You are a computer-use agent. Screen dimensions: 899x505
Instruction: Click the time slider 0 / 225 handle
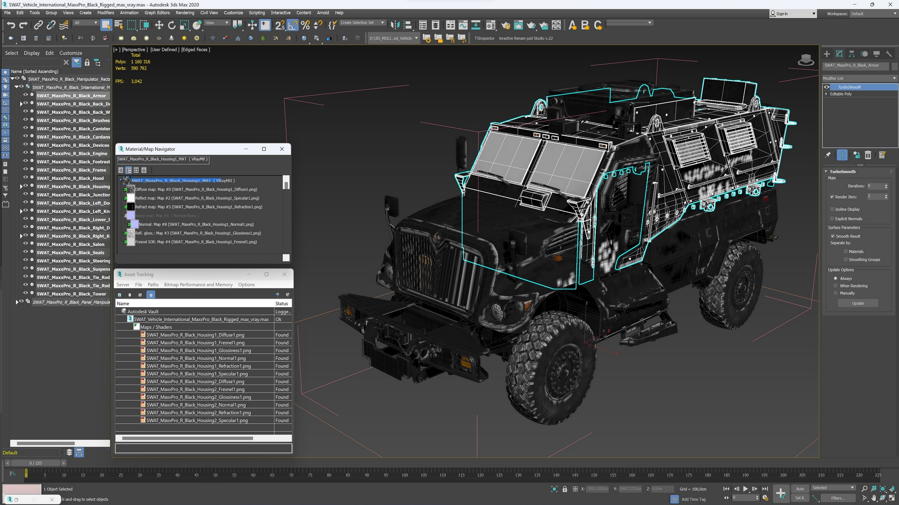coord(36,463)
